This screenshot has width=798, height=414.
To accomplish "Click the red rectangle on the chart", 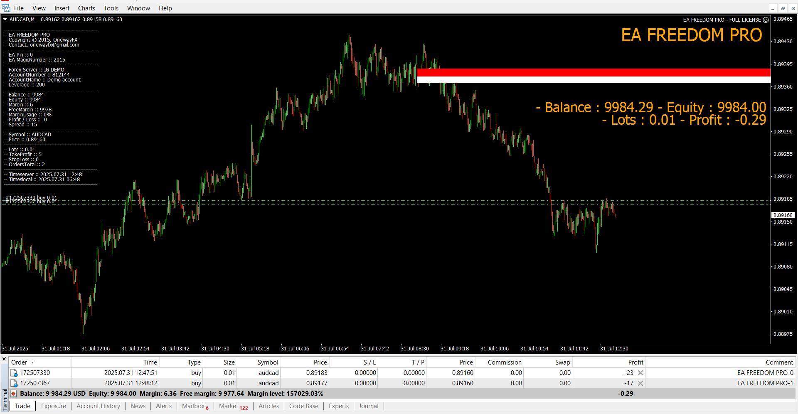I will click(x=594, y=73).
